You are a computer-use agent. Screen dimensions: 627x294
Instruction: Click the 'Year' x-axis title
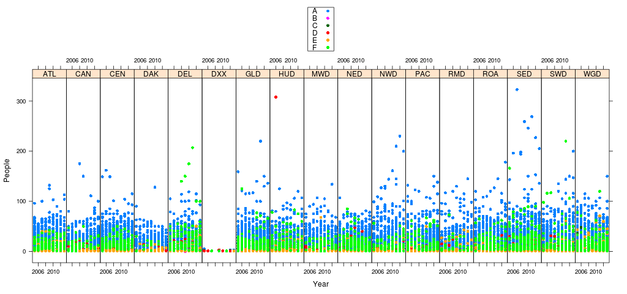pyautogui.click(x=321, y=284)
